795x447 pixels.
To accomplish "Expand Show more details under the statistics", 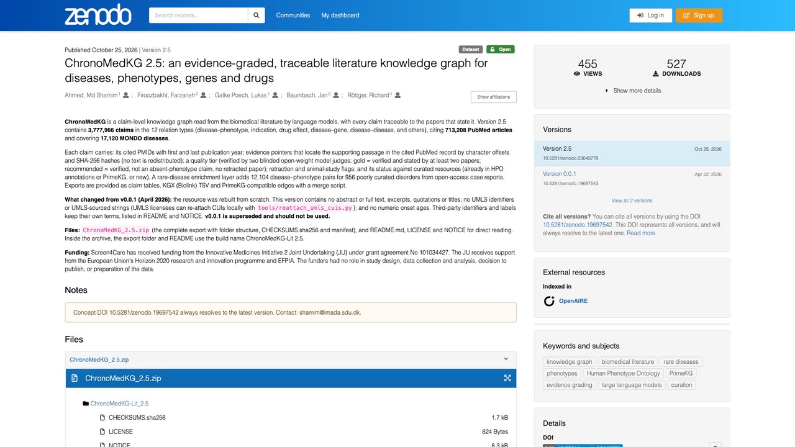I will (632, 91).
